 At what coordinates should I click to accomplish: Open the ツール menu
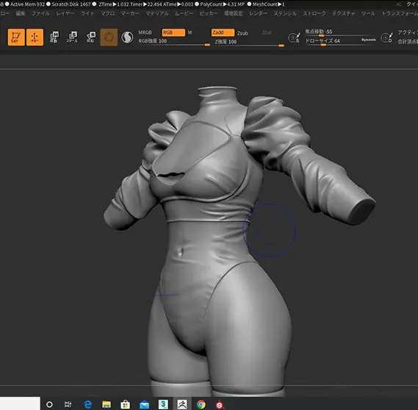368,13
